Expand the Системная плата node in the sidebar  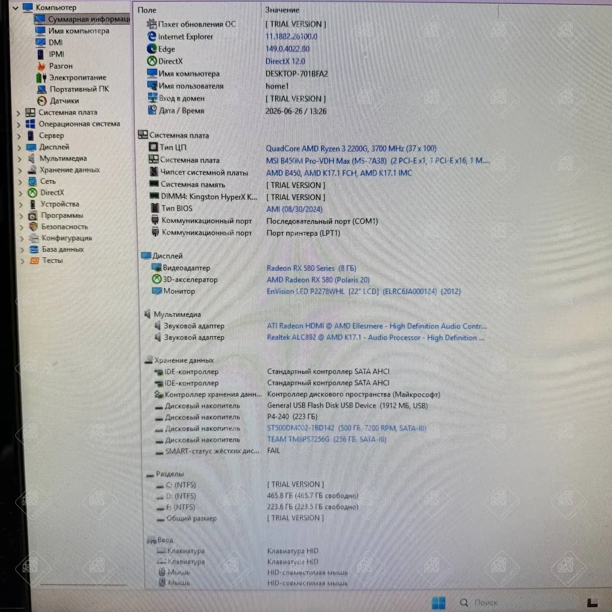tap(18, 113)
